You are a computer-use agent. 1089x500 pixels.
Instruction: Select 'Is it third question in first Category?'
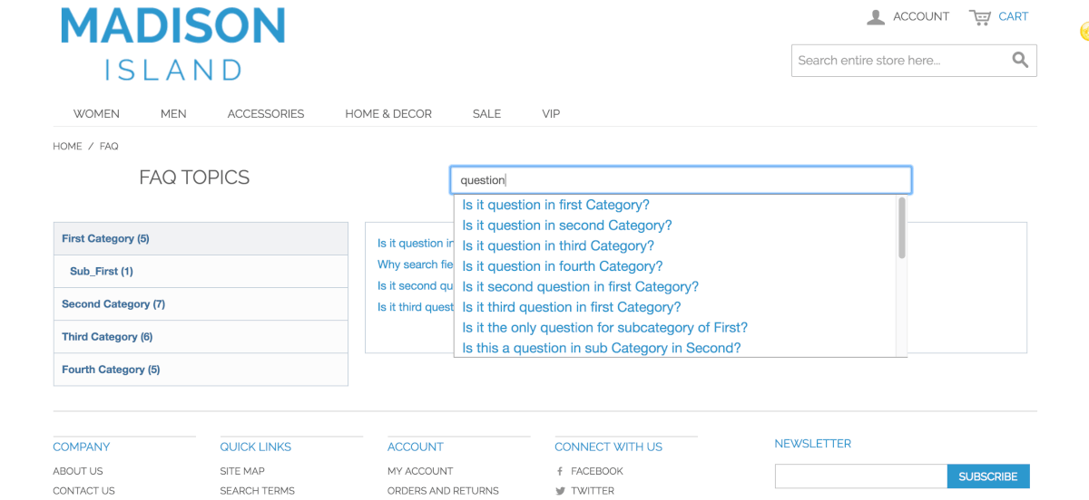(572, 307)
